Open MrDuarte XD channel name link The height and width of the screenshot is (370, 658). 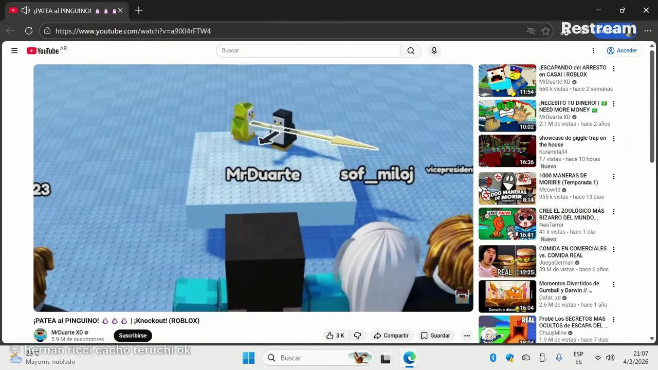pyautogui.click(x=67, y=332)
